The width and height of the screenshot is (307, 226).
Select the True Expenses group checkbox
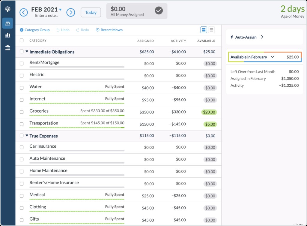[22, 136]
